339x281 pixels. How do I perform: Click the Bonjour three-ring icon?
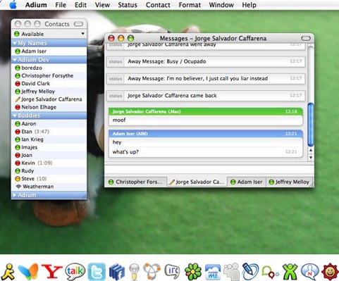pyautogui.click(x=152, y=271)
